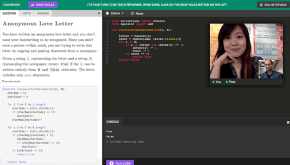This screenshot has height=165, width=290.
Task: Click the Swap Roles button
Action: pyautogui.click(x=42, y=5)
